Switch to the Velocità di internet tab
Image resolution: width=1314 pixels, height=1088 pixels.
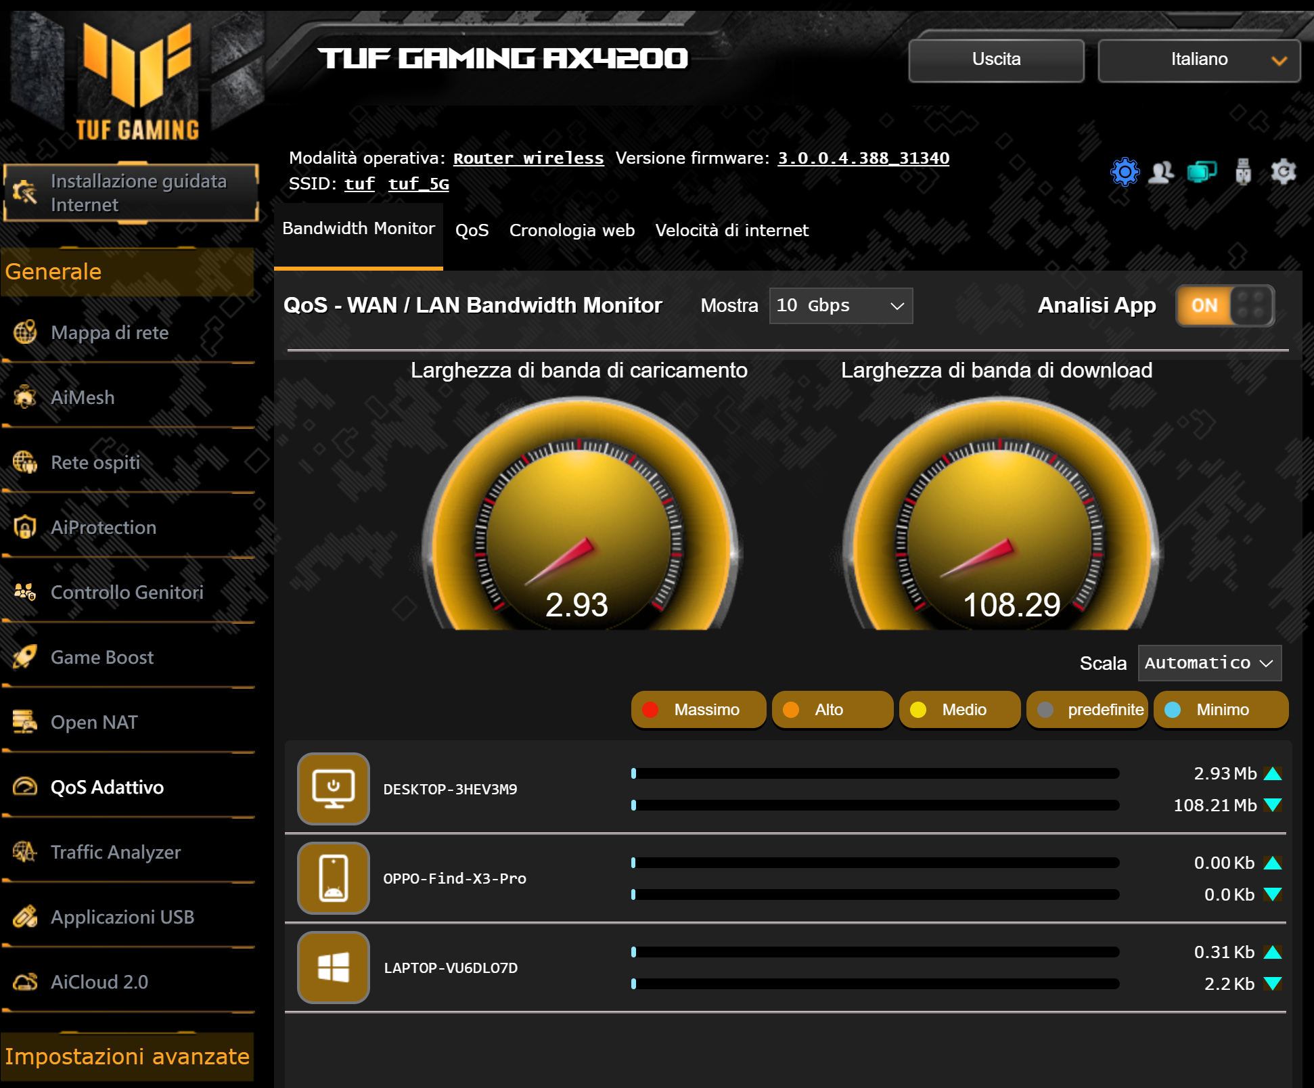[x=732, y=231]
